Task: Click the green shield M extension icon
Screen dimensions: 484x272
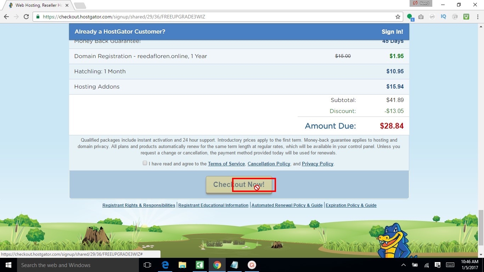Action: point(467,17)
